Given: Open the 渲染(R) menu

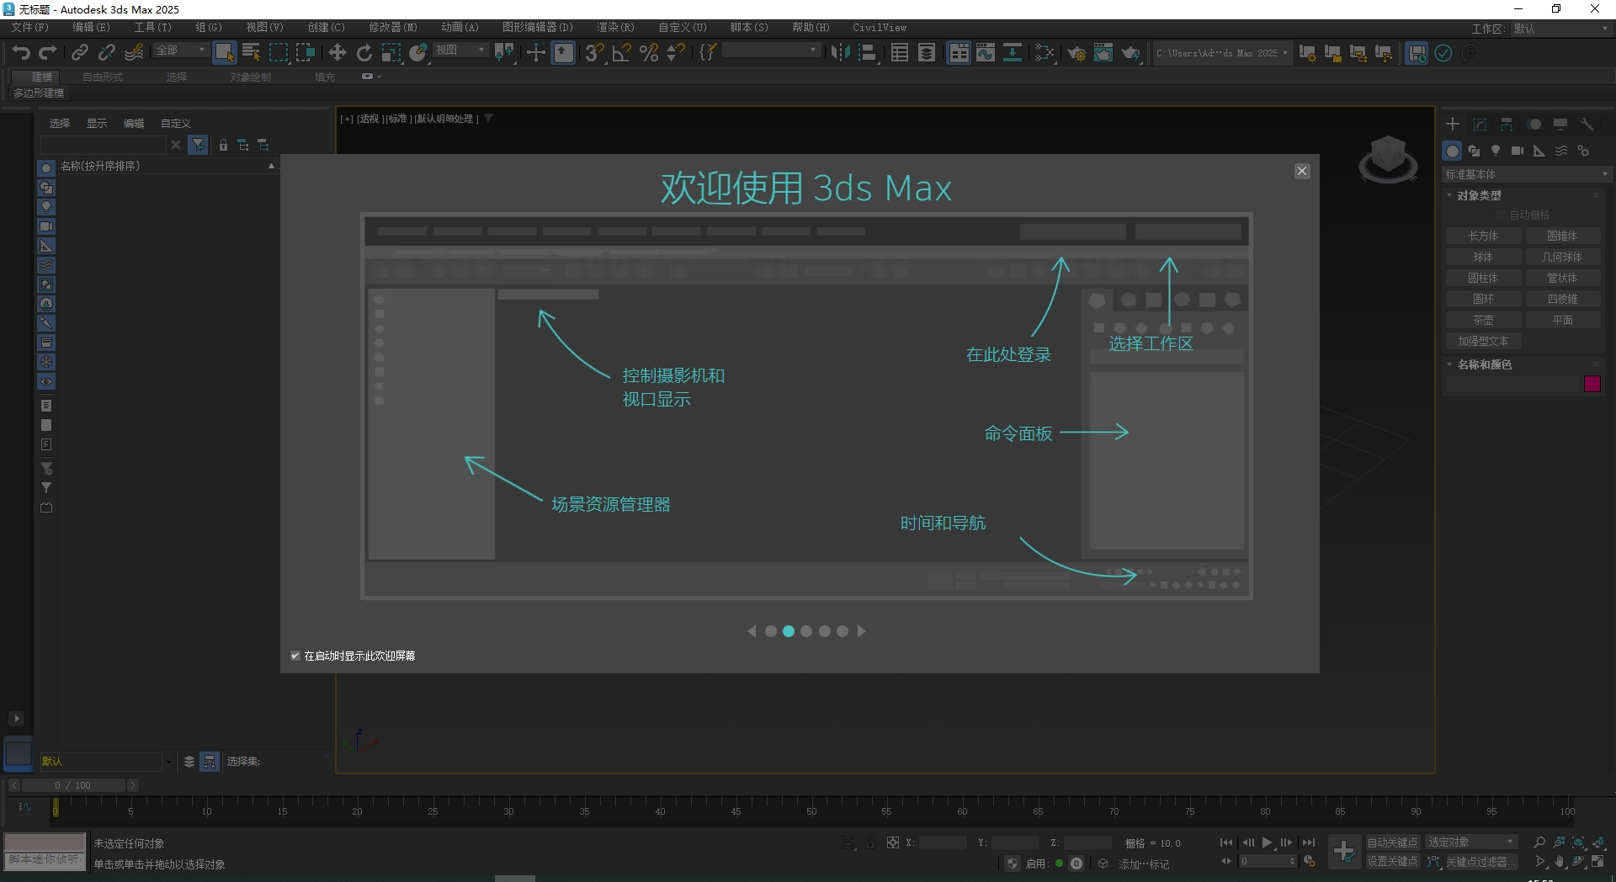Looking at the screenshot, I should coord(614,27).
